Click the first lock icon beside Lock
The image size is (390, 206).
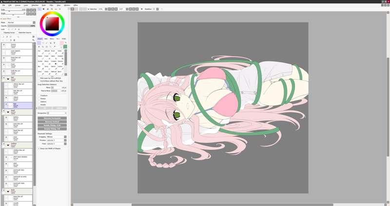pyautogui.click(x=9, y=29)
